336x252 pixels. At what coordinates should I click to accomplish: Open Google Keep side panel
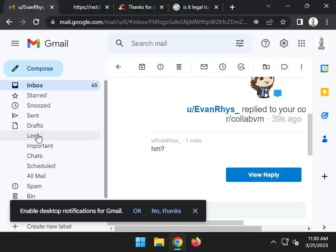[x=325, y=92]
